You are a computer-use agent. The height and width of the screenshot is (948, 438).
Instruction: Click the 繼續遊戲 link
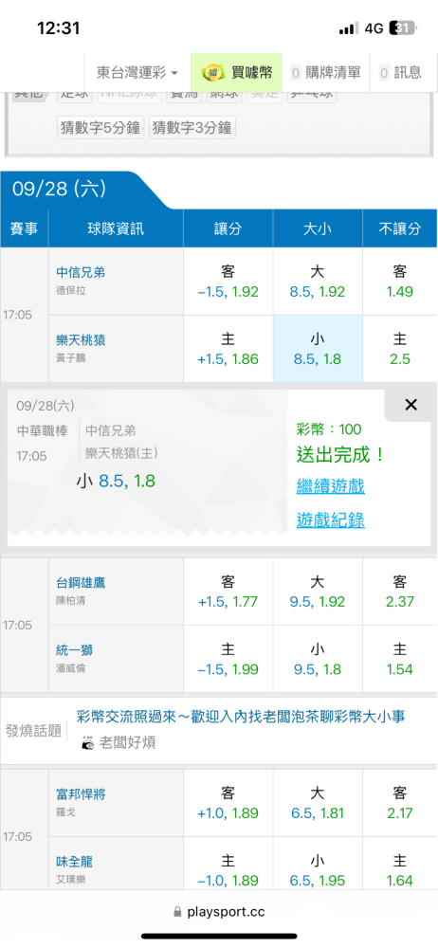pos(330,486)
